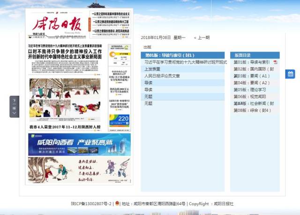The height and width of the screenshot is (215, 300).
Task: Open the first 导读 article entry
Action: pos(183,83)
